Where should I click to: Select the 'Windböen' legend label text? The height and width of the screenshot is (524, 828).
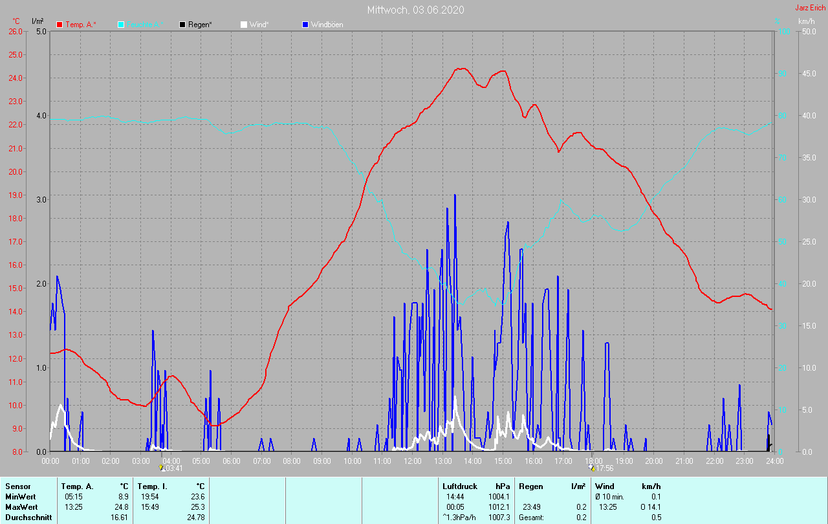pyautogui.click(x=327, y=25)
